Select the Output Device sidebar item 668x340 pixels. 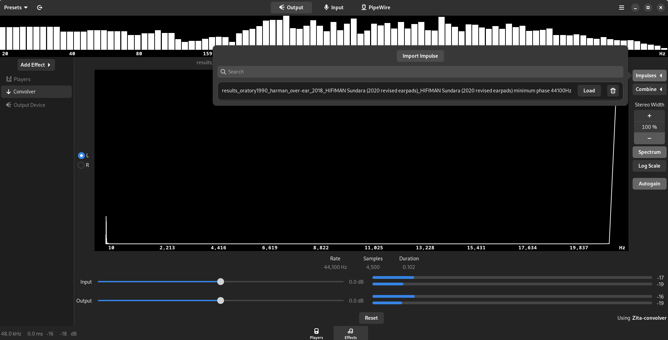29,105
